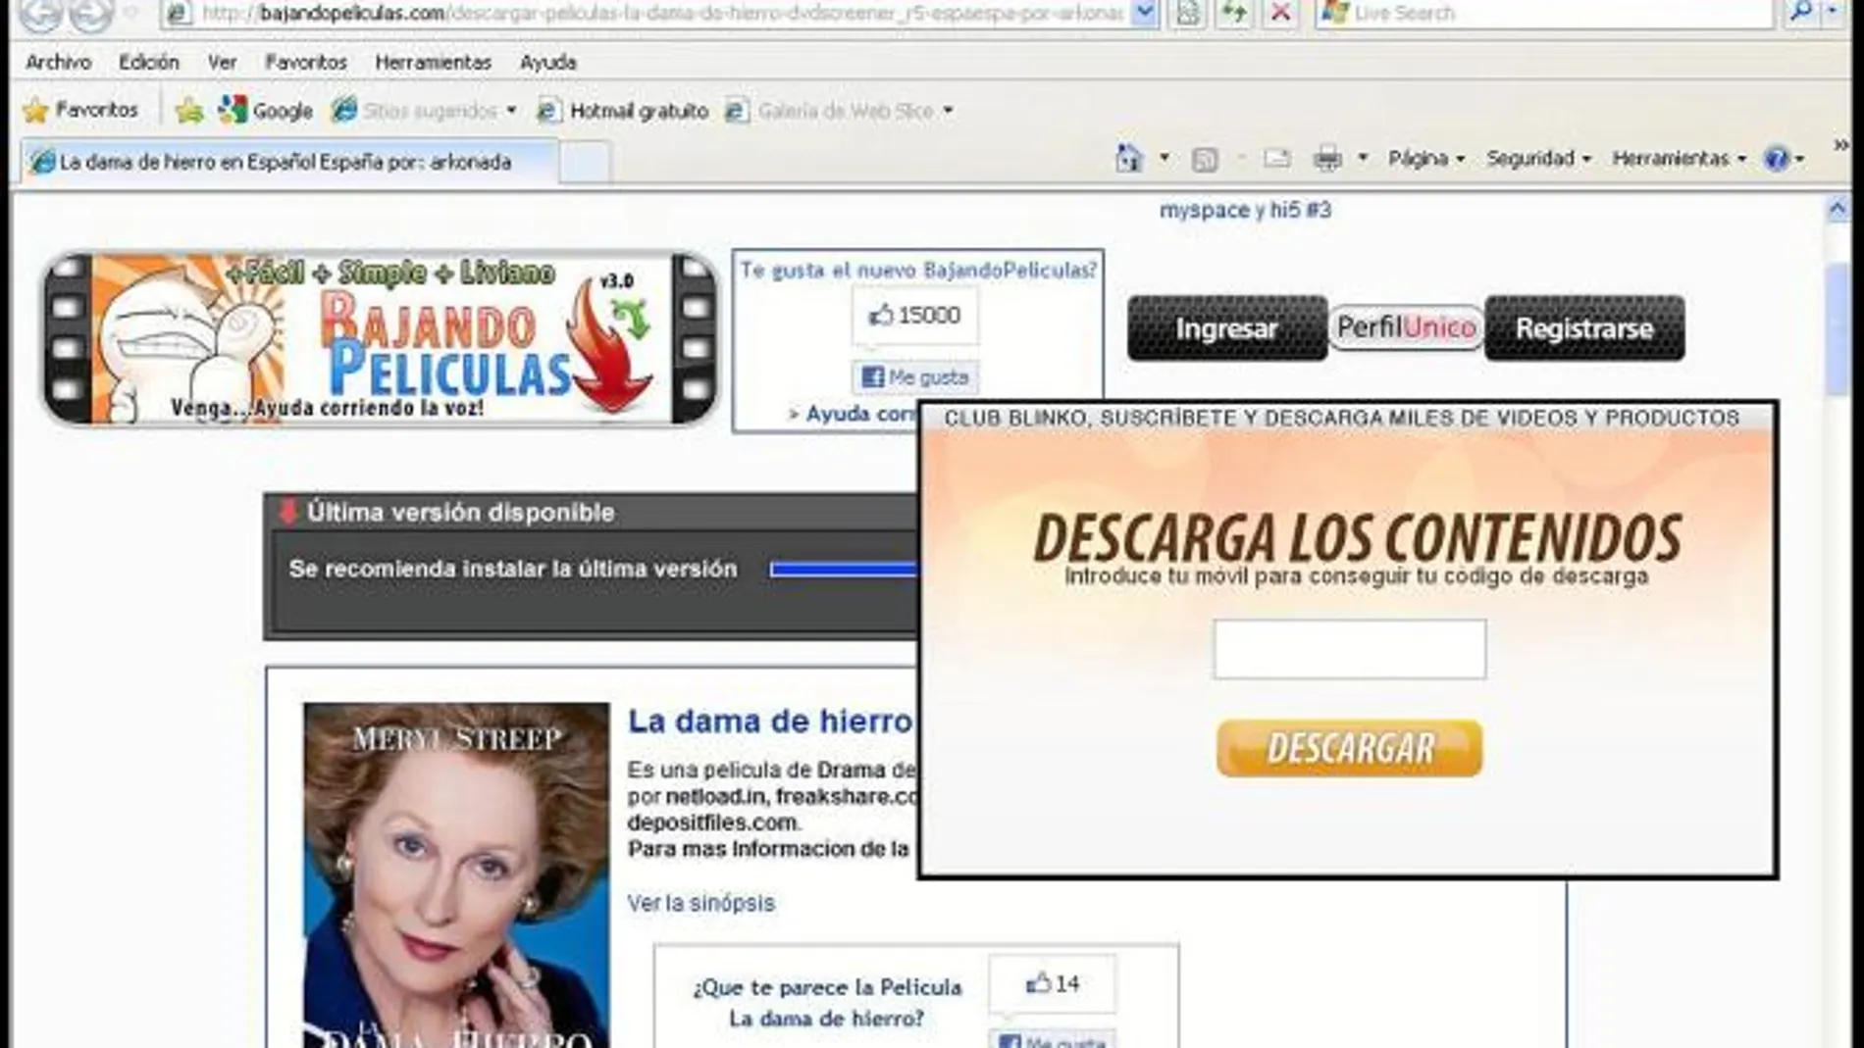Click the La dama de hierro title link

point(770,722)
